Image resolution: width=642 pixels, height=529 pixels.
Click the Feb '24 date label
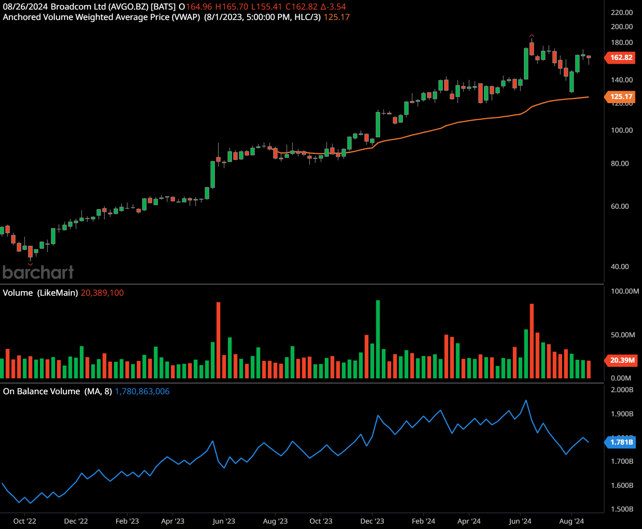[x=423, y=521]
